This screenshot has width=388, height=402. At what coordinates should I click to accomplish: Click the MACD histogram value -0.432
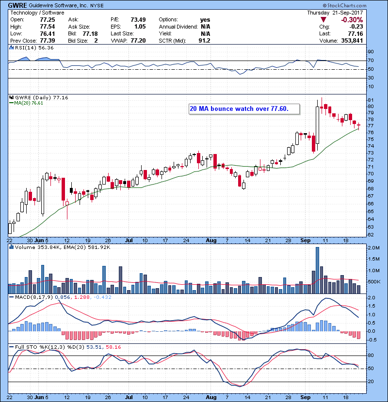(x=102, y=297)
